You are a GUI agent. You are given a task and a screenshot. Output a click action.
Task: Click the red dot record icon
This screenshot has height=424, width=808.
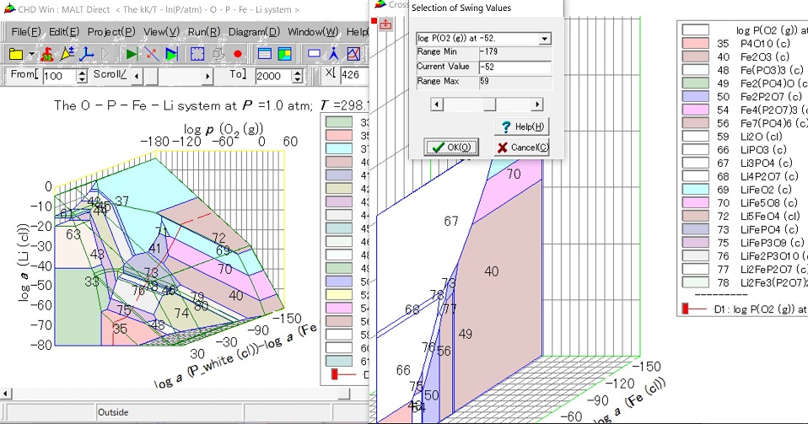[x=237, y=54]
